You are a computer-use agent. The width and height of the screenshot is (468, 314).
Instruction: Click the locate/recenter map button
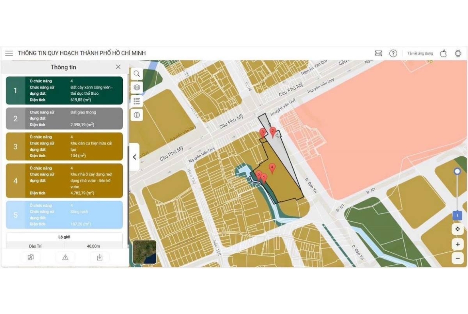tap(458, 229)
